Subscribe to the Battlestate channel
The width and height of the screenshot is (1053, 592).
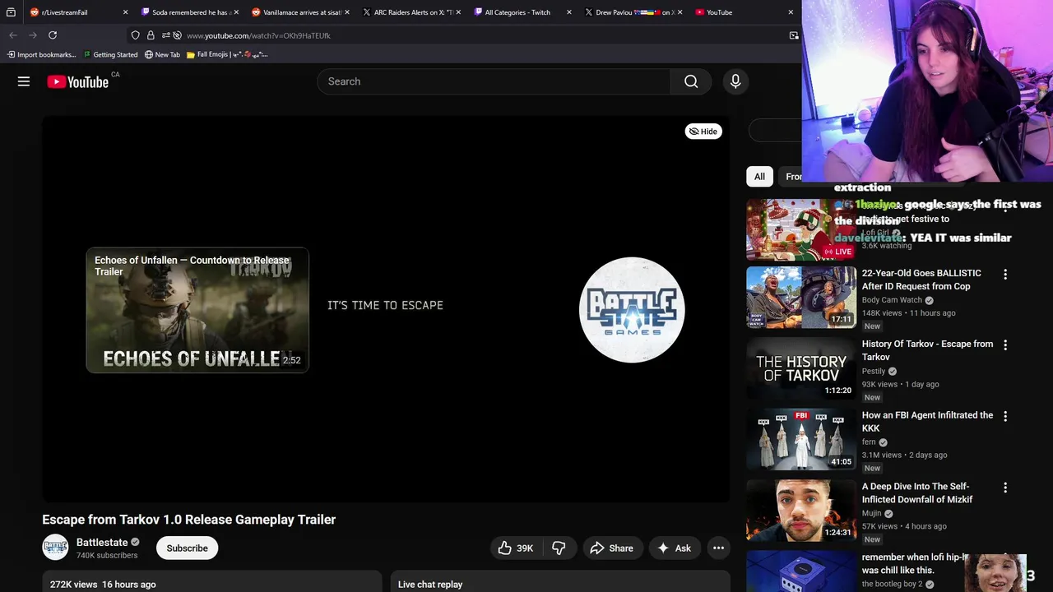pyautogui.click(x=187, y=548)
